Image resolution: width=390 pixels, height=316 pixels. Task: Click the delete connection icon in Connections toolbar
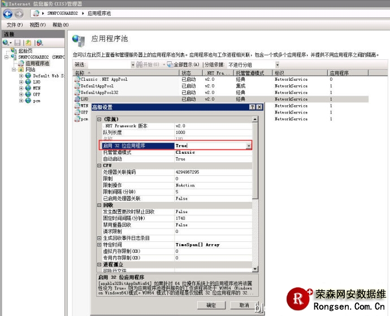click(x=38, y=43)
